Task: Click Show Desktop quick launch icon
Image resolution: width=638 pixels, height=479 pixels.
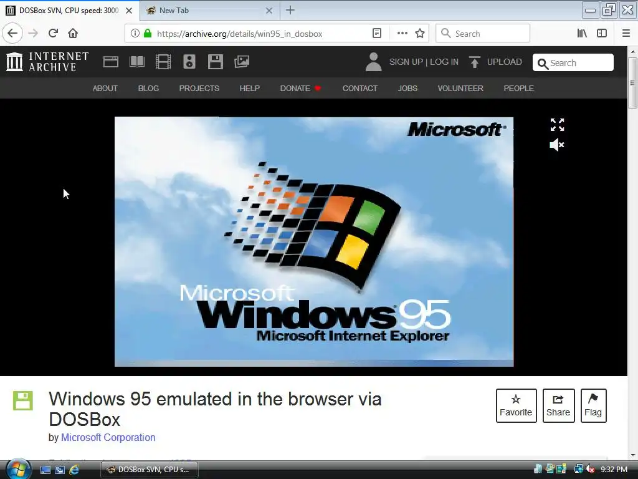Action: [x=45, y=470]
